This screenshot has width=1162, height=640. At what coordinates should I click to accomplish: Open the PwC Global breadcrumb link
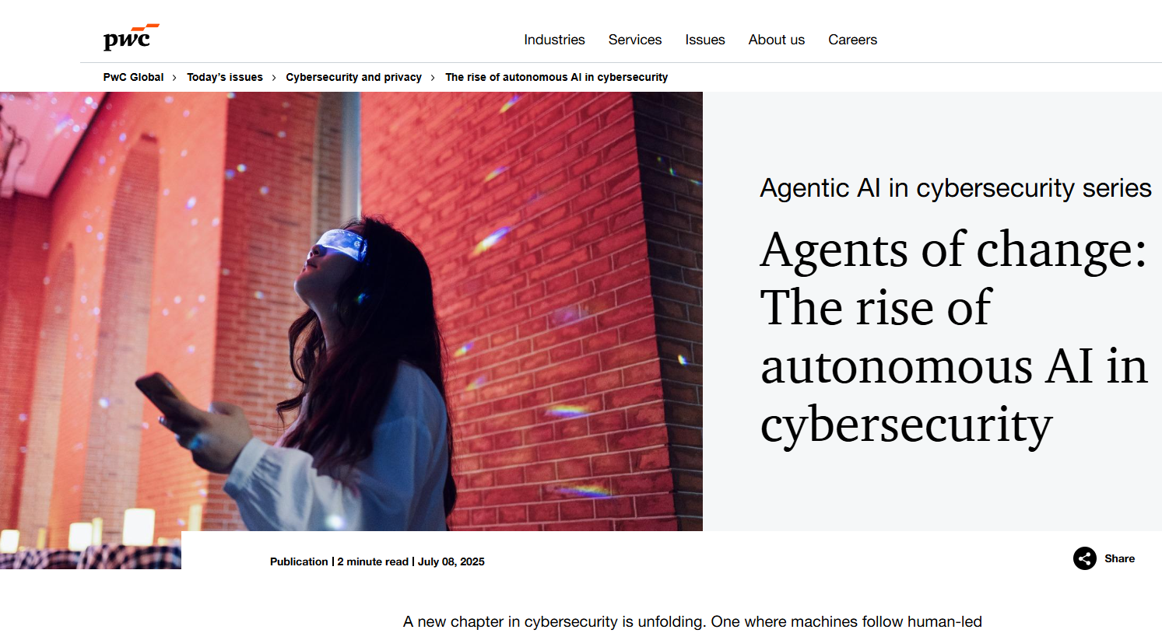pos(133,77)
